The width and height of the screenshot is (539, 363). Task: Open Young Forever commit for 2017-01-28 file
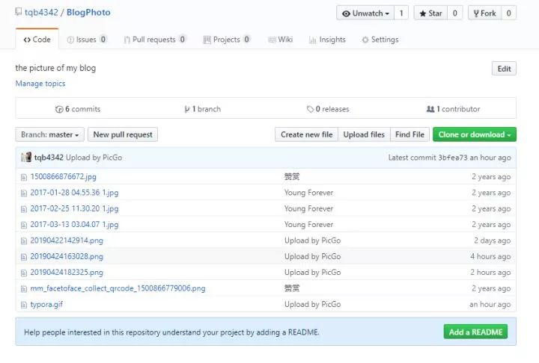click(x=308, y=193)
